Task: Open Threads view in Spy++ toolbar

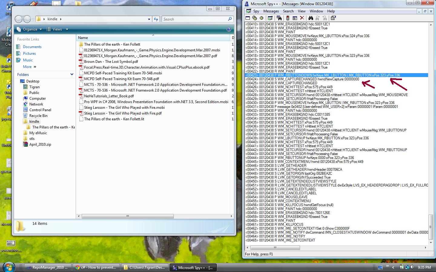Action: pyautogui.click(x=262, y=18)
